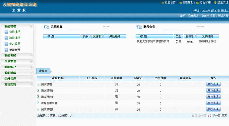The width and height of the screenshot is (229, 126).
Task: Show more items in 新闻公告 via more link
Action: [x=201, y=26]
